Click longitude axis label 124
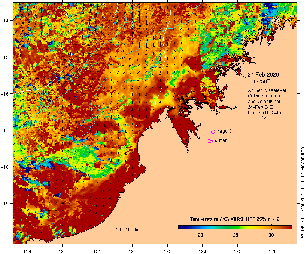The height and width of the screenshot is (254, 307). pos(203,251)
